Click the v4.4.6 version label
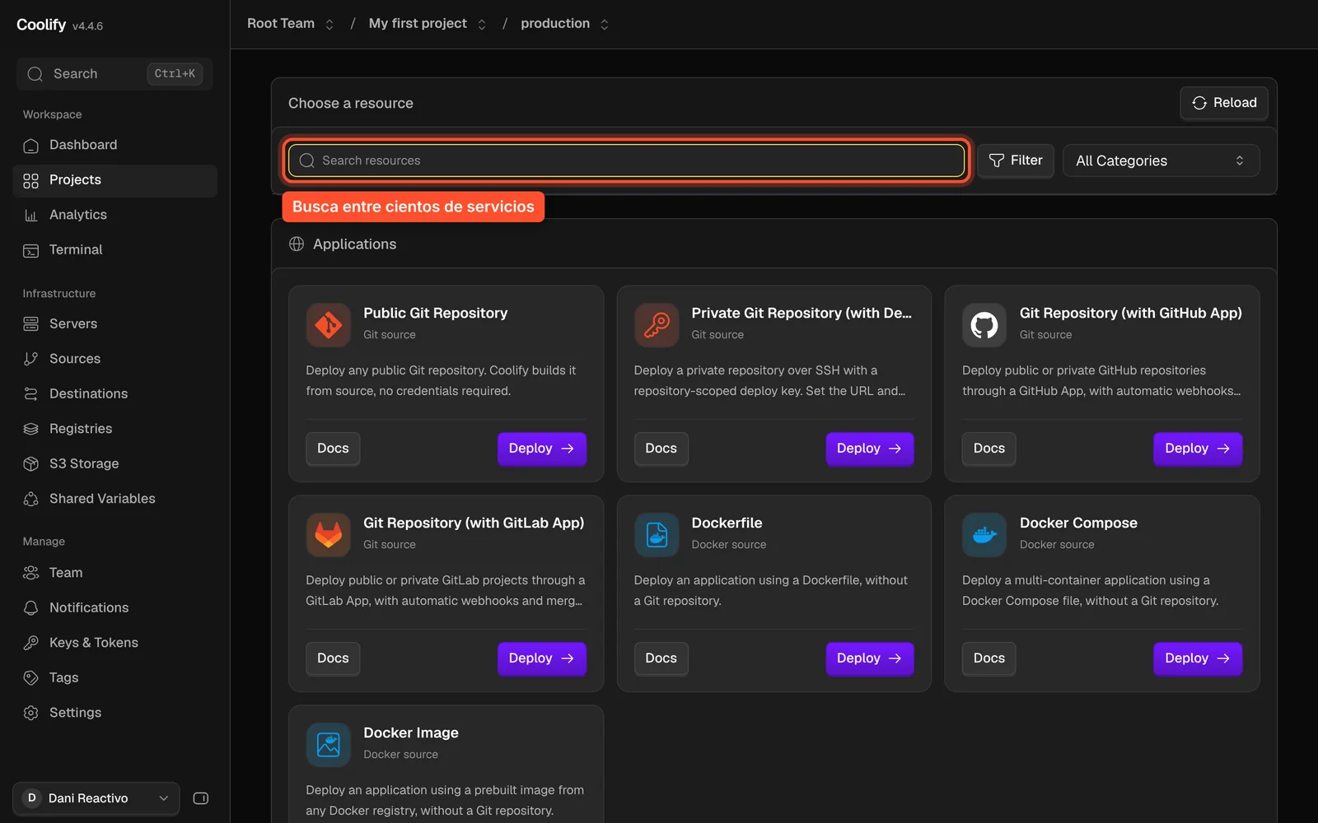This screenshot has width=1318, height=823. (87, 26)
